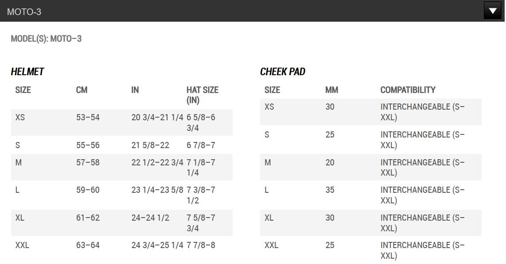Select the cheek pad L 35 mm value
Image resolution: width=506 pixels, height=264 pixels.
[x=330, y=190]
